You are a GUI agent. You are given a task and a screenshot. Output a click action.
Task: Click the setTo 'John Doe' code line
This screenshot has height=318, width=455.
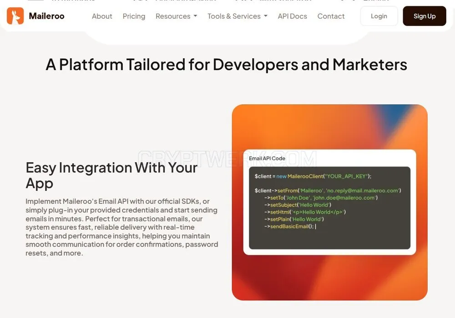[x=321, y=198]
